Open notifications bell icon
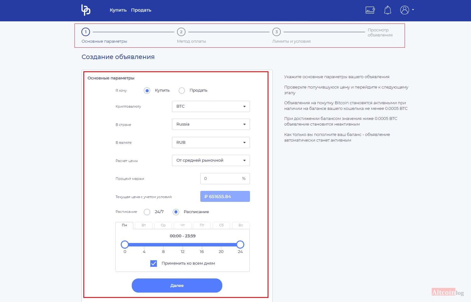This screenshot has height=302, width=471. (x=388, y=10)
